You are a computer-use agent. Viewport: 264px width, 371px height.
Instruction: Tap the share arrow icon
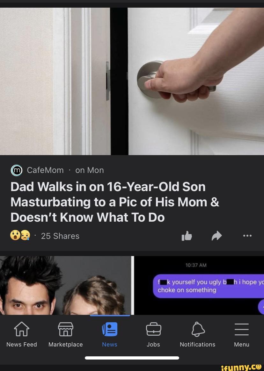tap(216, 236)
